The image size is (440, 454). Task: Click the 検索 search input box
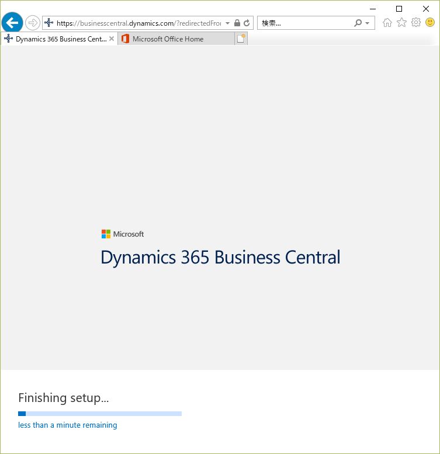pyautogui.click(x=306, y=23)
